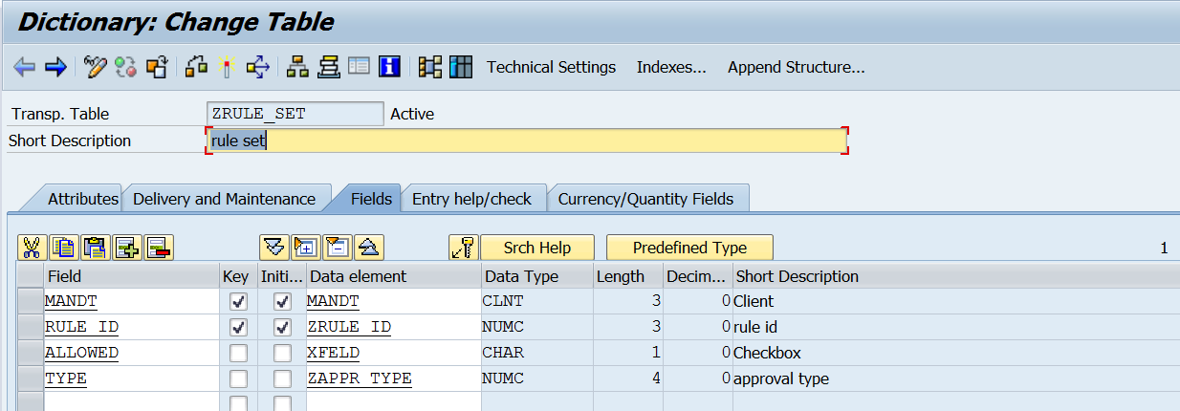Click the Display/Change pencil icon
1180x411 pixels.
[x=95, y=67]
